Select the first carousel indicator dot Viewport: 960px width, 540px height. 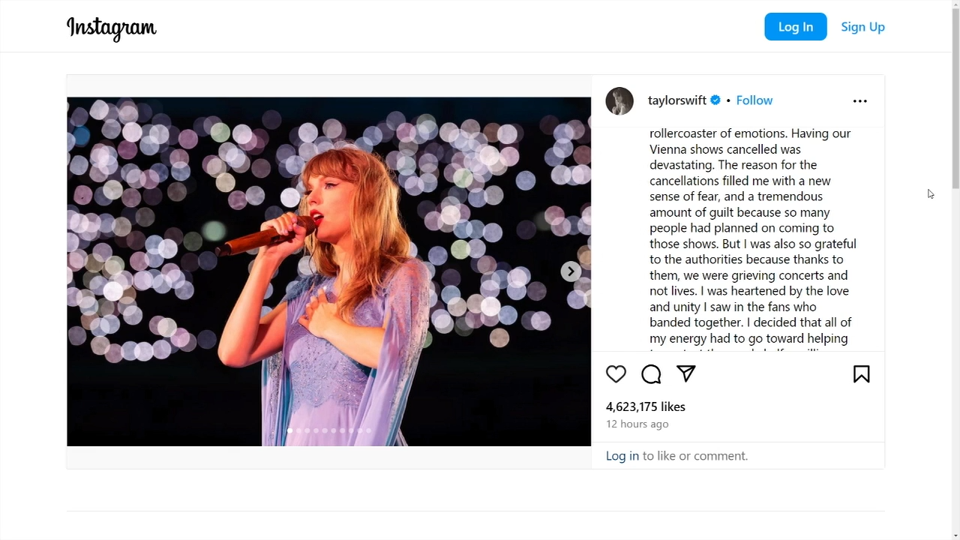pos(289,430)
